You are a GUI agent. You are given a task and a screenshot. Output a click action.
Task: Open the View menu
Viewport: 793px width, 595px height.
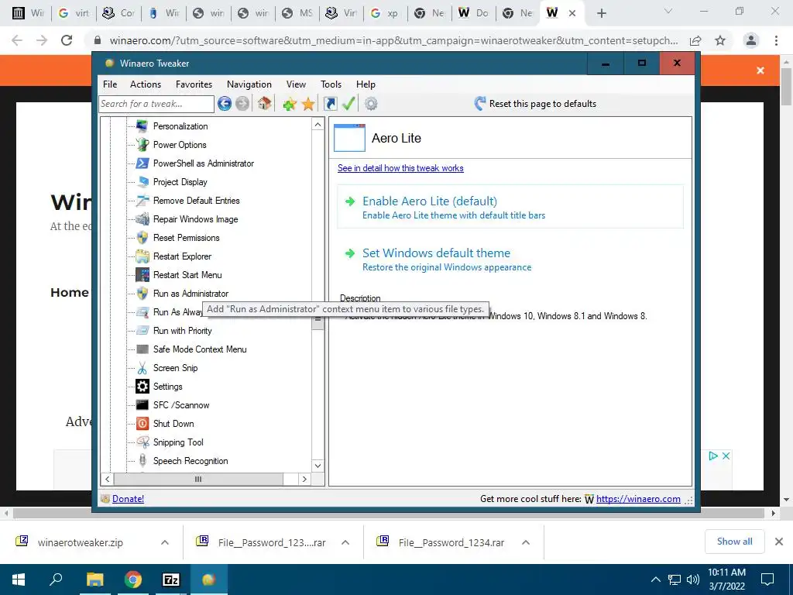click(x=296, y=84)
